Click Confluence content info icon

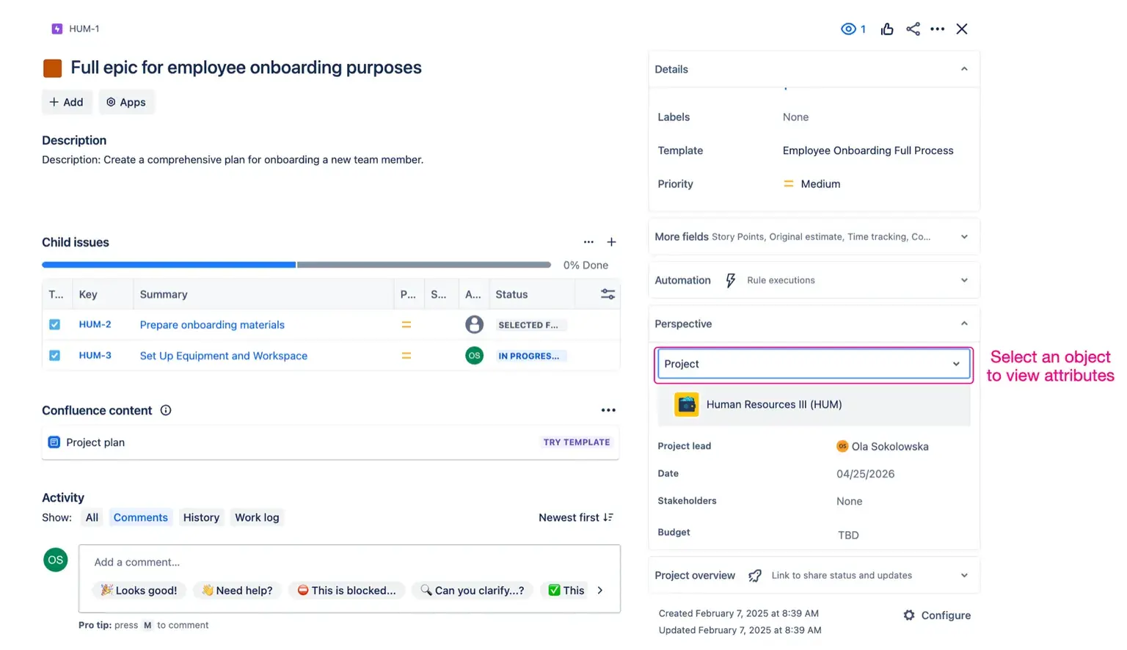[166, 410]
